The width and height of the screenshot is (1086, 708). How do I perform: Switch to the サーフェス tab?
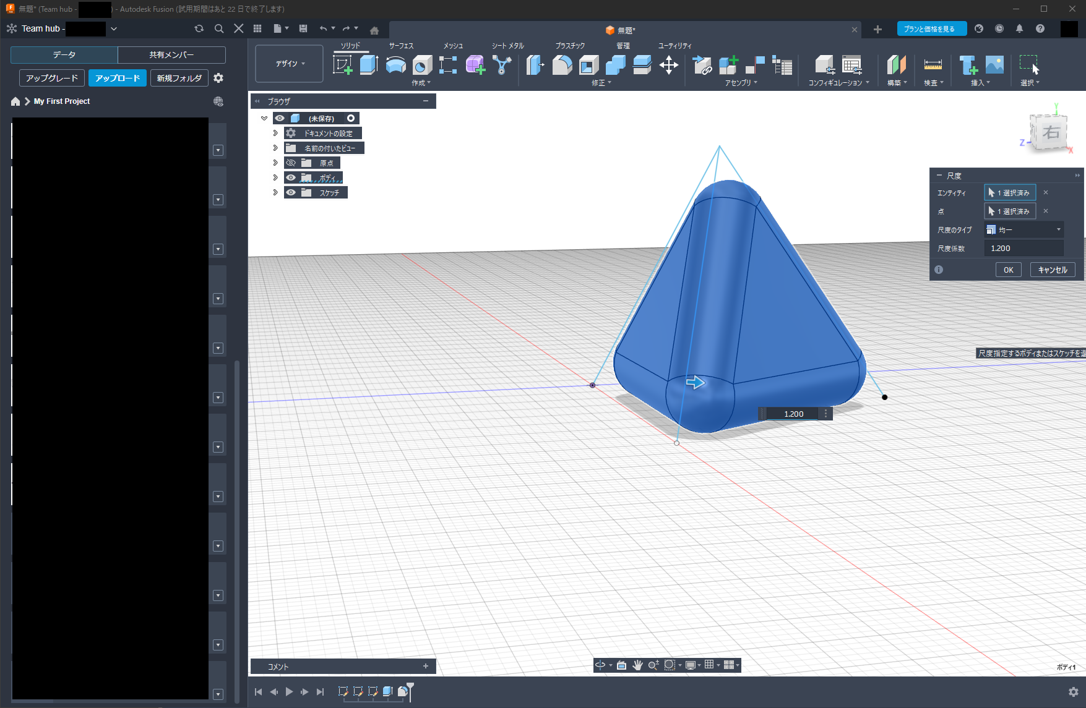point(401,46)
